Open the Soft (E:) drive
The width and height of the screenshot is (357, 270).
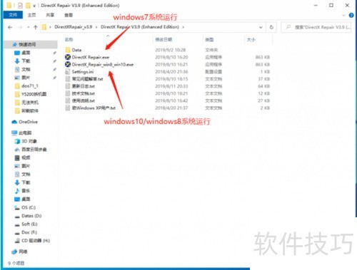click(x=29, y=224)
